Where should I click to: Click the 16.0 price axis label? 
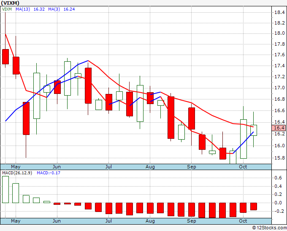279,146
